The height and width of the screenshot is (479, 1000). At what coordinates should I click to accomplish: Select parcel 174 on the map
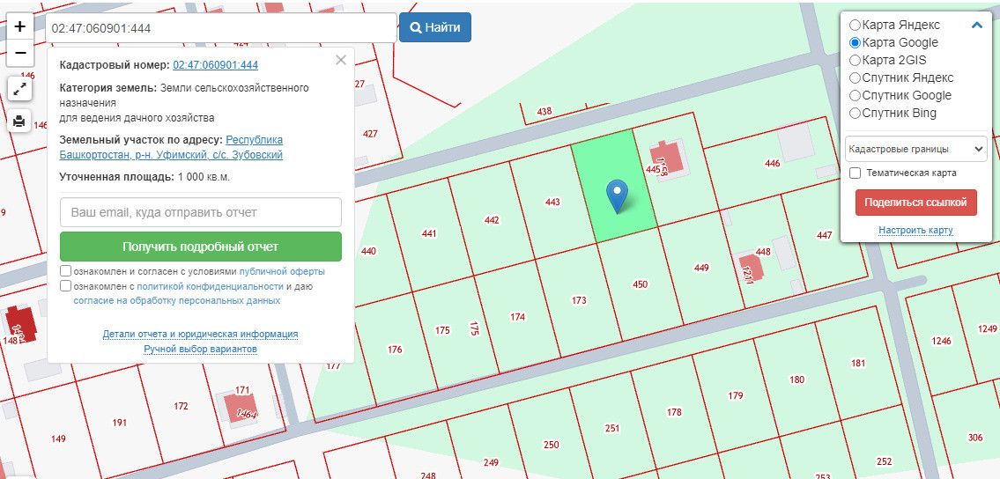tap(517, 317)
